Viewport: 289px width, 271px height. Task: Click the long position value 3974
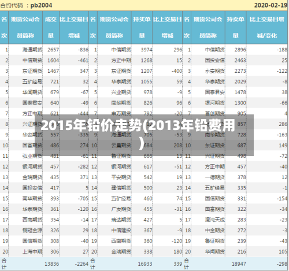coord(146,50)
